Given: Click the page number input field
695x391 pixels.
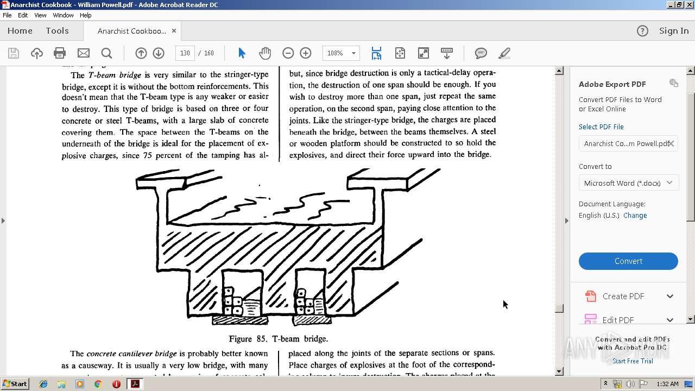Looking at the screenshot, I should [x=185, y=53].
